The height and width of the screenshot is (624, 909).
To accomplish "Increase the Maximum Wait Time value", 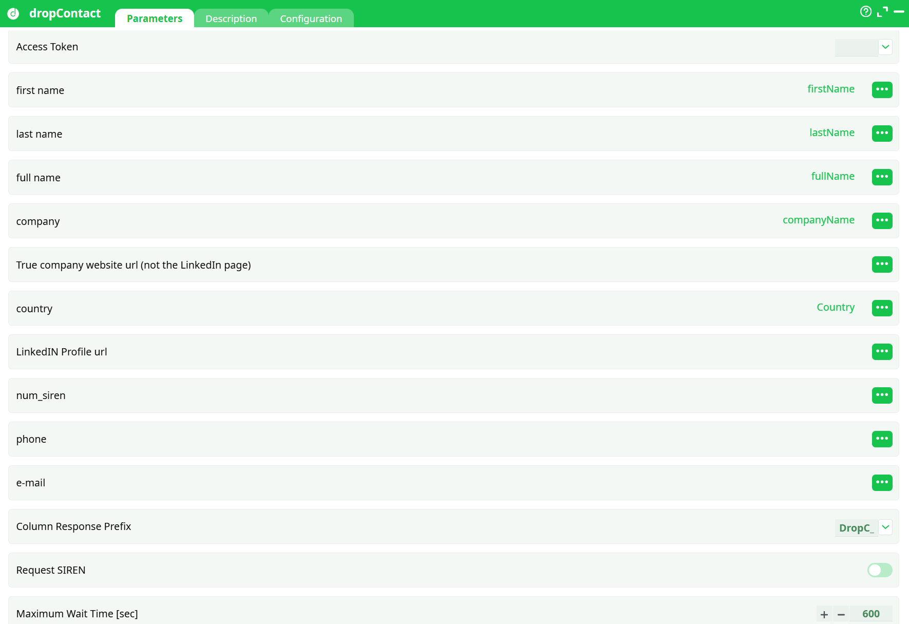I will pyautogui.click(x=824, y=614).
